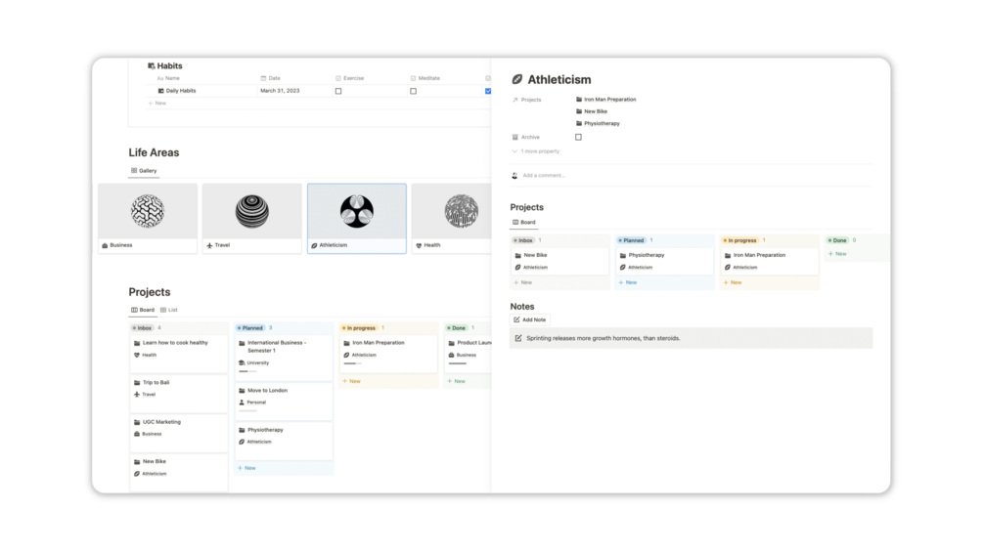
Task: Switch to Gallery tab in Life Areas
Action: [x=144, y=170]
